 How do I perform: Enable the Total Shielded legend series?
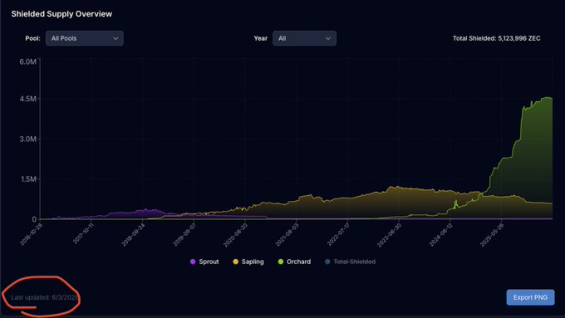pyautogui.click(x=351, y=262)
